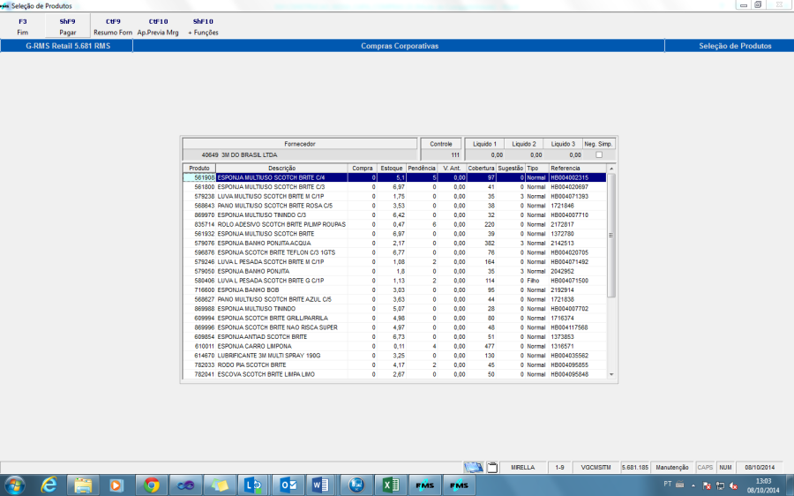
Task: Click VGCMSITM in status bar
Action: 595,468
